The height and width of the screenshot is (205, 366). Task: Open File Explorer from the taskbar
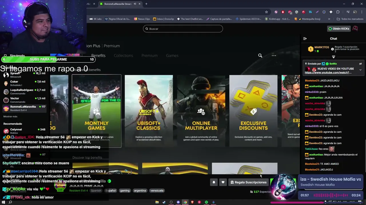pyautogui.click(x=157, y=202)
